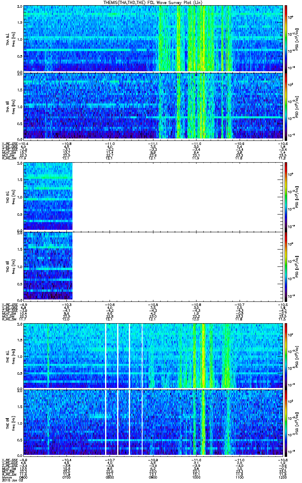Click the 1000 time tick label
Screen dimensions: 302x483
click(196, 477)
